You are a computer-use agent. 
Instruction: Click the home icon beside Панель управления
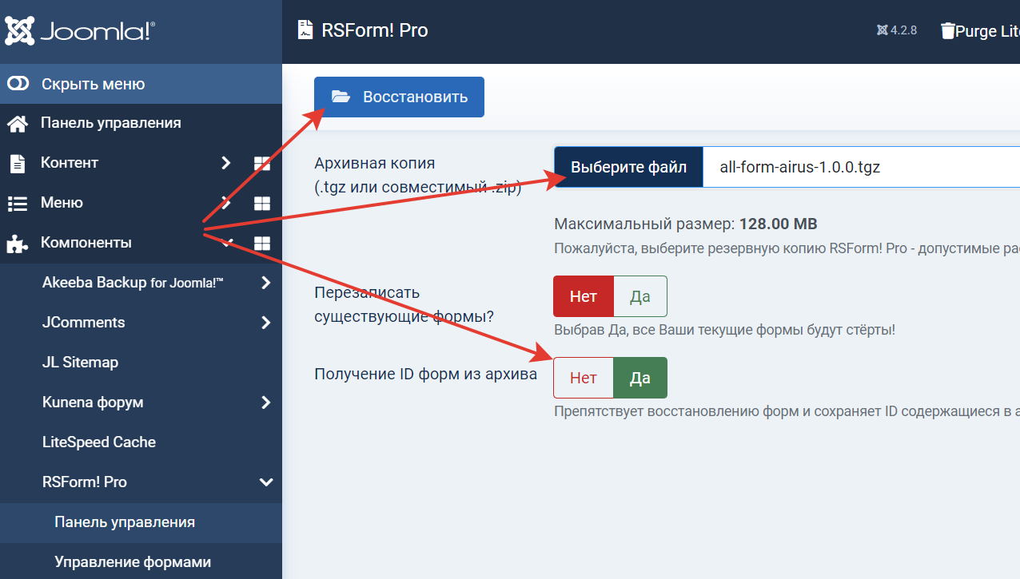[x=18, y=123]
